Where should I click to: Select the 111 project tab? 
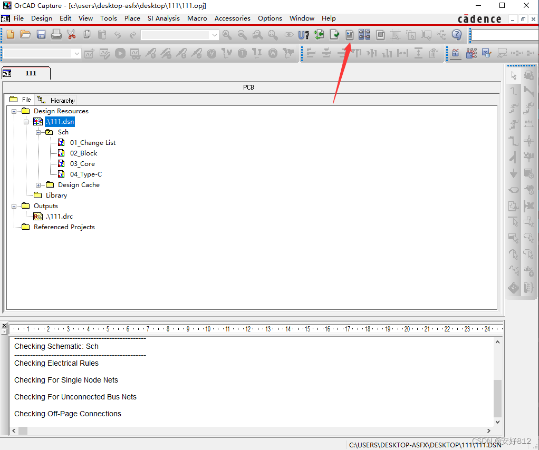pos(26,73)
